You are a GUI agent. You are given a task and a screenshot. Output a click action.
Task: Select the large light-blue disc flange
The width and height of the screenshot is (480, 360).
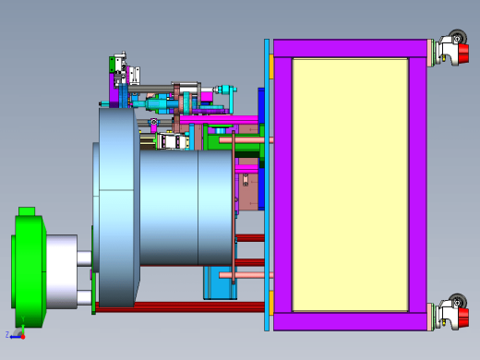pyautogui.click(x=118, y=207)
